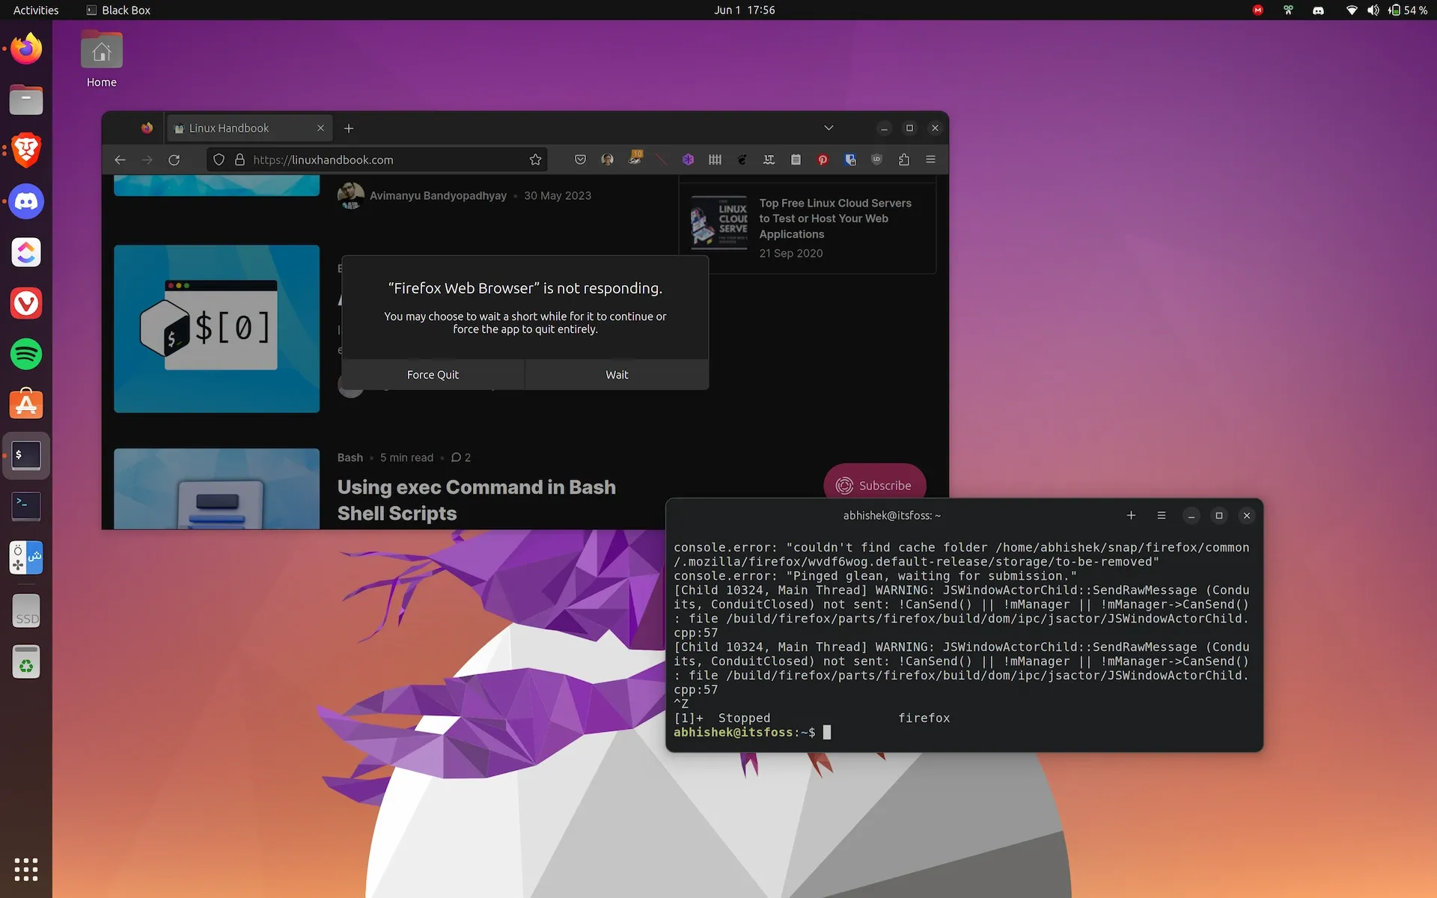This screenshot has height=898, width=1437.
Task: Open the Extensions puzzle piece menu
Action: click(x=903, y=159)
